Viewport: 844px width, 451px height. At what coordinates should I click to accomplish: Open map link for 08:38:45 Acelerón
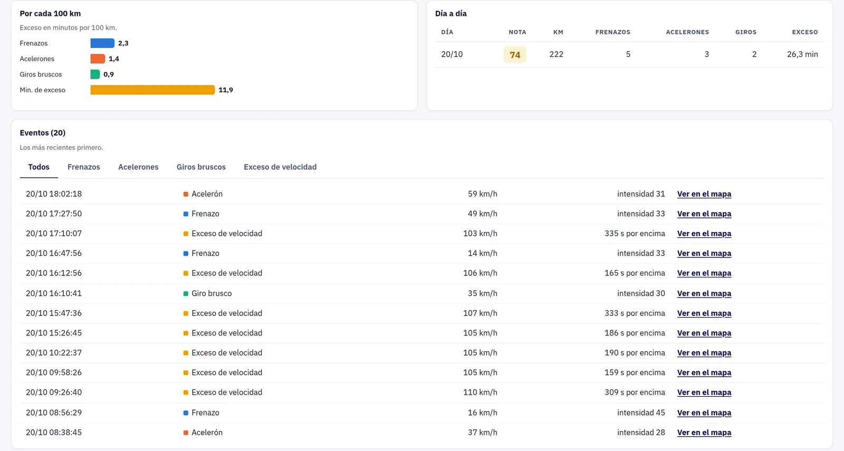point(704,433)
